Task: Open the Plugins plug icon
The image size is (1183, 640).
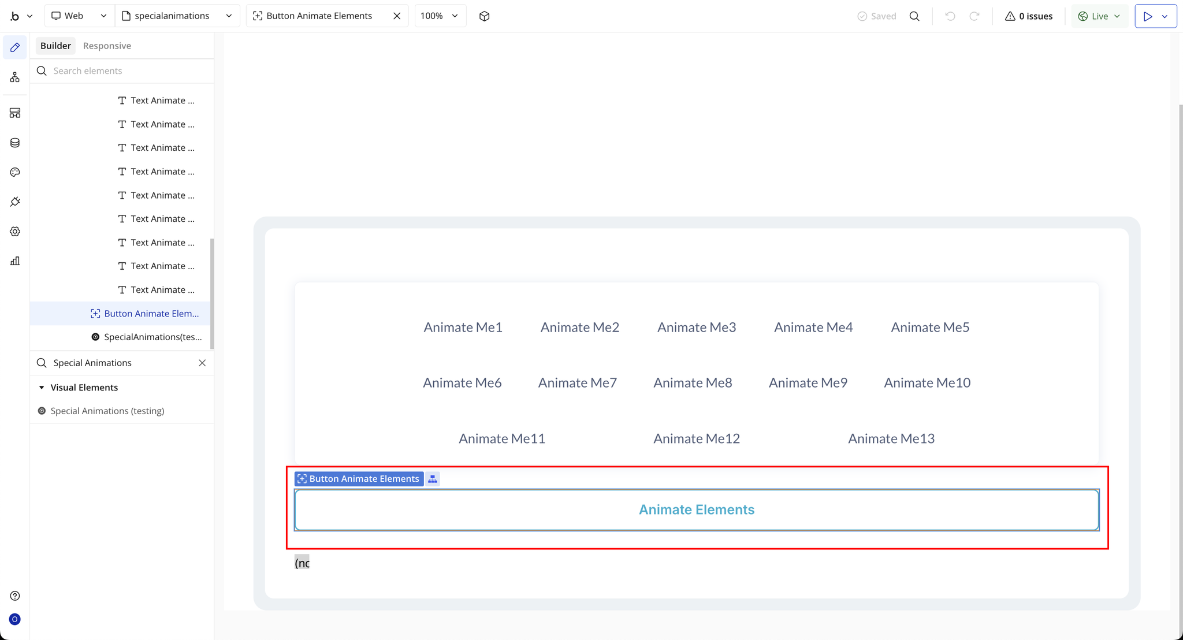Action: click(x=15, y=202)
